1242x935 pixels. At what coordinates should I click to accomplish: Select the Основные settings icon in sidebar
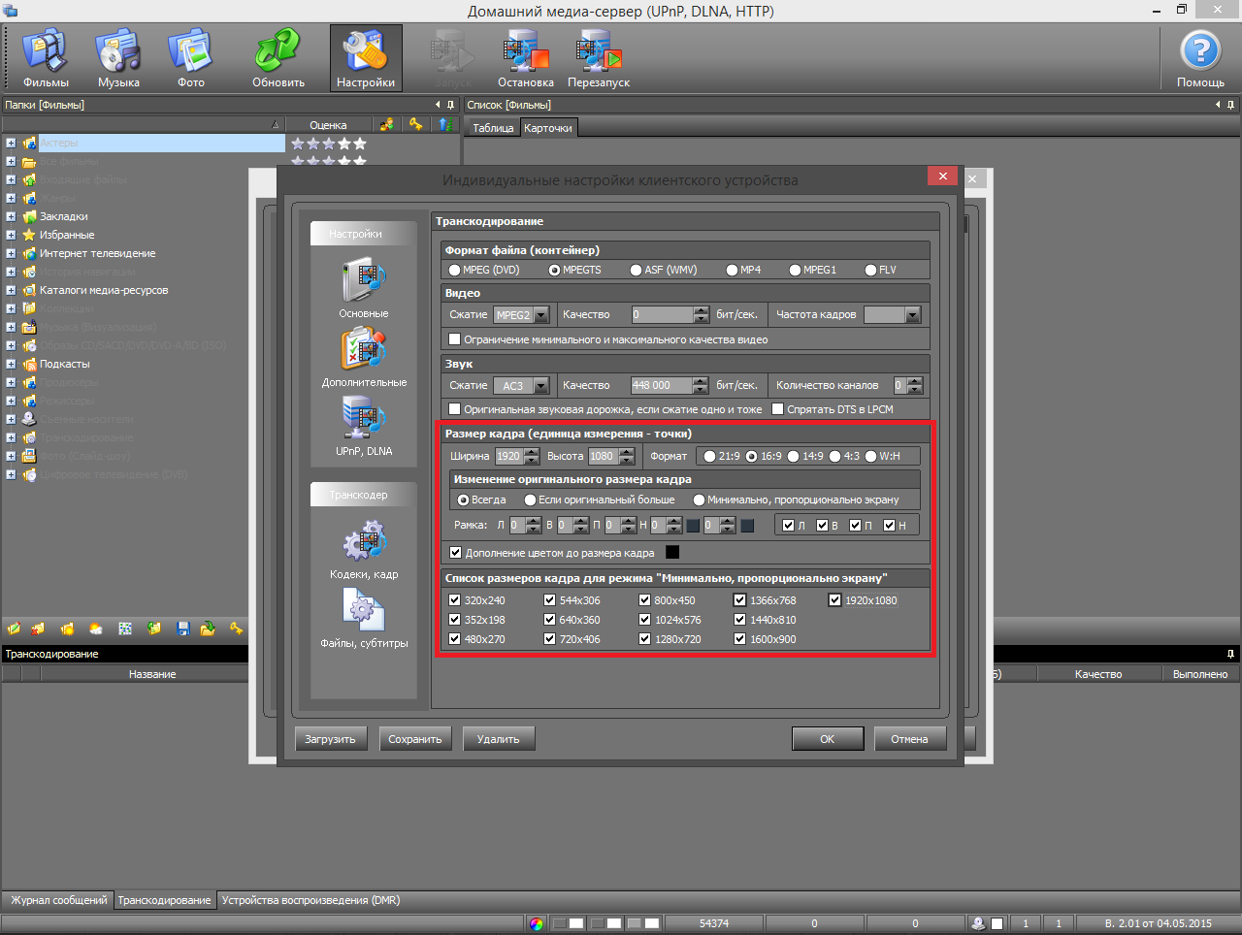point(364,288)
